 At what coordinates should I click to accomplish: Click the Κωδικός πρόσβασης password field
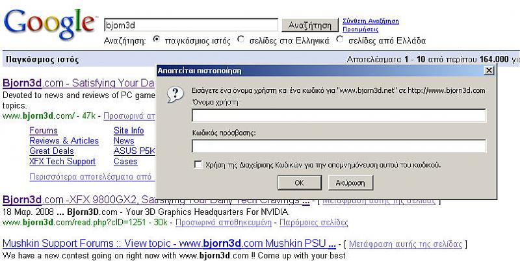[x=339, y=146]
